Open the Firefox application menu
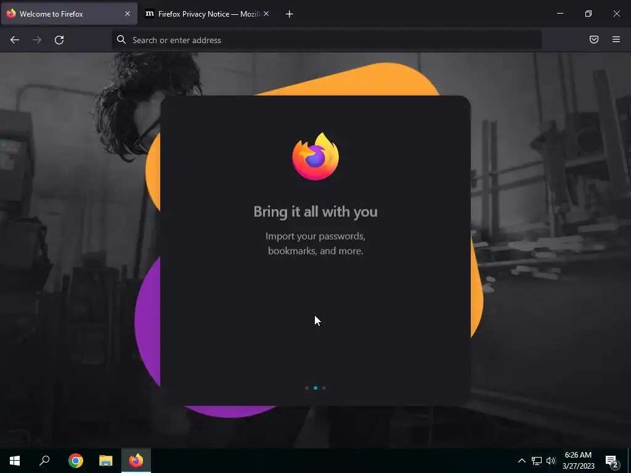Viewport: 631px width, 473px height. [x=616, y=39]
